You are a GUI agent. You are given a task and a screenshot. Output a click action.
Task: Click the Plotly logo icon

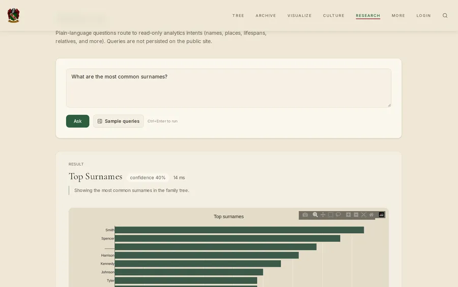pos(382,215)
